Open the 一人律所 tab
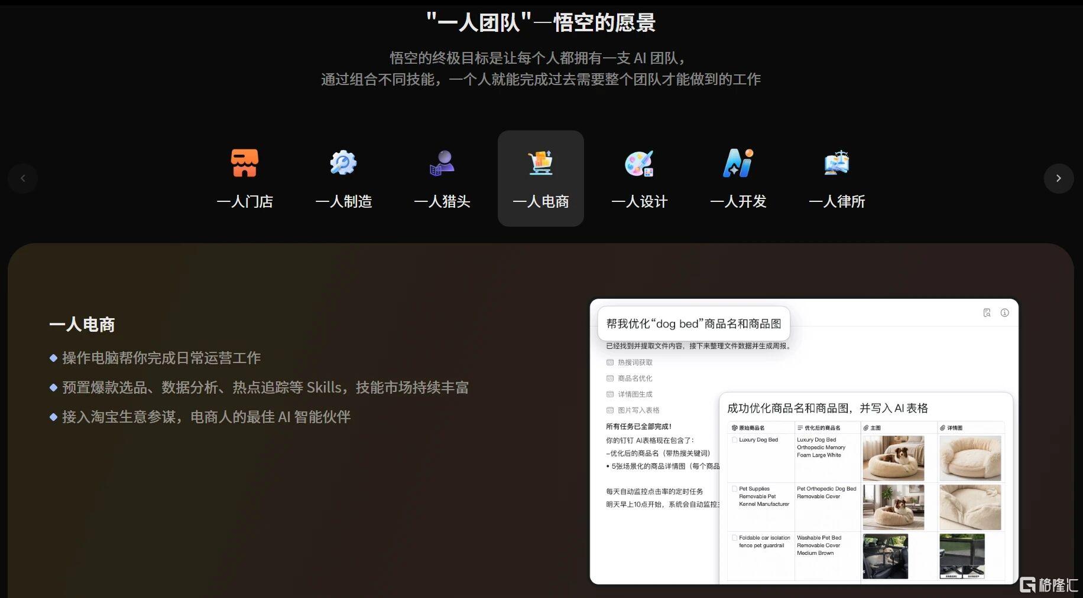This screenshot has width=1083, height=598. point(836,178)
